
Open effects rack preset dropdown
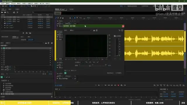pos(25,43)
